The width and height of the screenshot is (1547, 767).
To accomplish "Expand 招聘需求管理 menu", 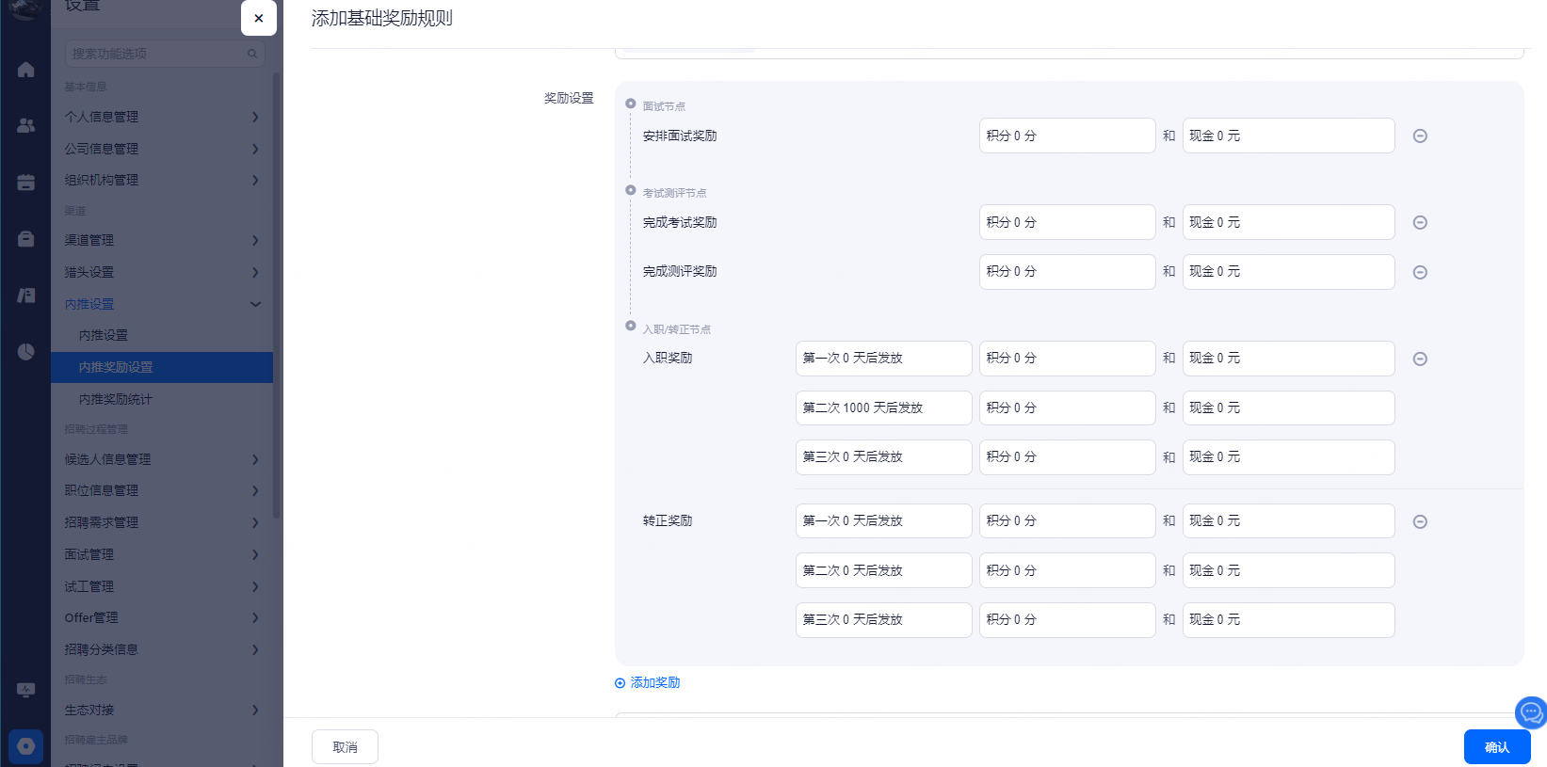I will pyautogui.click(x=163, y=522).
